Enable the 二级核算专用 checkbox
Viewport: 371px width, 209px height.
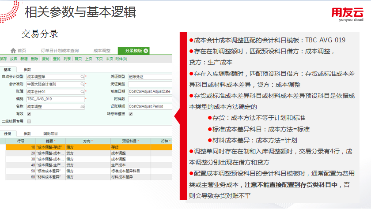pyautogui.click(x=29, y=121)
